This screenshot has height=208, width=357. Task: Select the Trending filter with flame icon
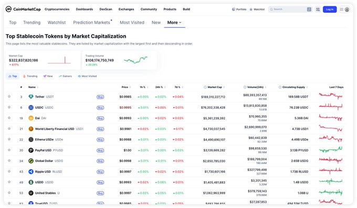[30, 76]
